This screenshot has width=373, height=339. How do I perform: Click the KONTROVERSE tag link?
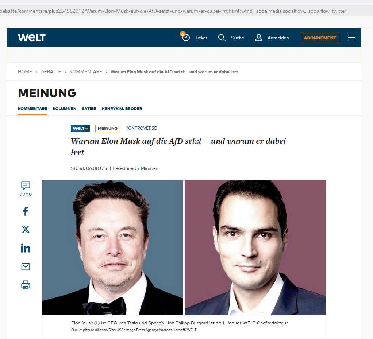point(141,128)
